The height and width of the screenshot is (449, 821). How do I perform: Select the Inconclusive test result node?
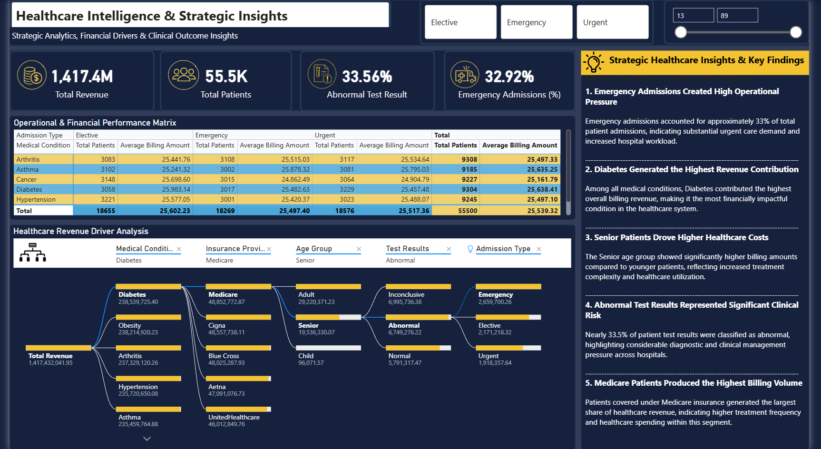419,294
